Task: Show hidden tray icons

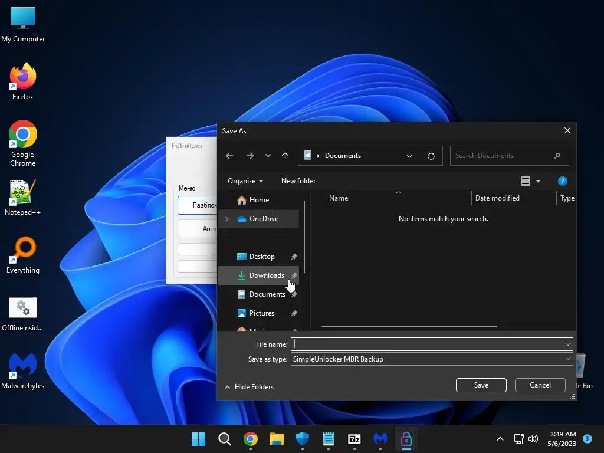Action: point(500,439)
